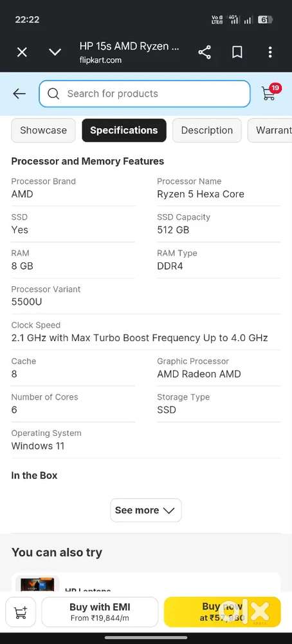Image resolution: width=292 pixels, height=644 pixels.
Task: Click the search magnifier icon
Action: [53, 93]
